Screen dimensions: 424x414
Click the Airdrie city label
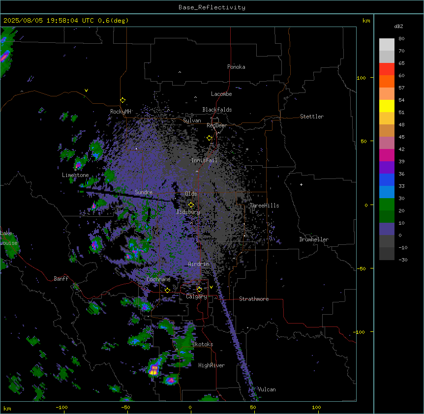pyautogui.click(x=199, y=264)
